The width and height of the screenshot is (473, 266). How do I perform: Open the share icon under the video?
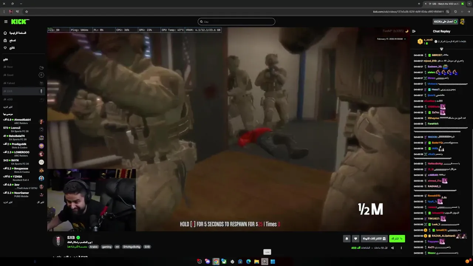(x=392, y=248)
